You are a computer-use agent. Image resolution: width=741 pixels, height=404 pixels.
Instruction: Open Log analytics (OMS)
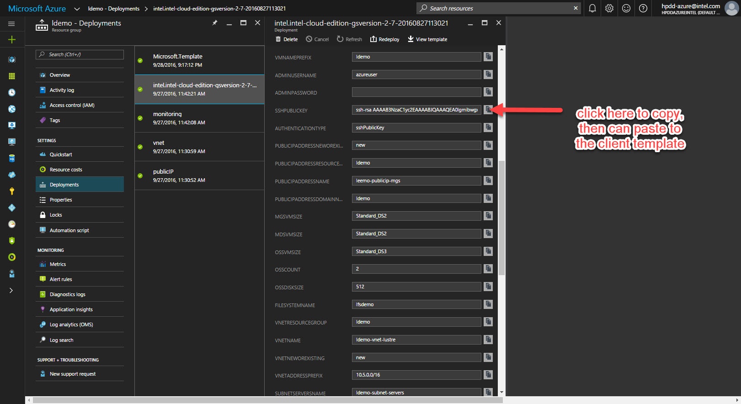(80, 324)
